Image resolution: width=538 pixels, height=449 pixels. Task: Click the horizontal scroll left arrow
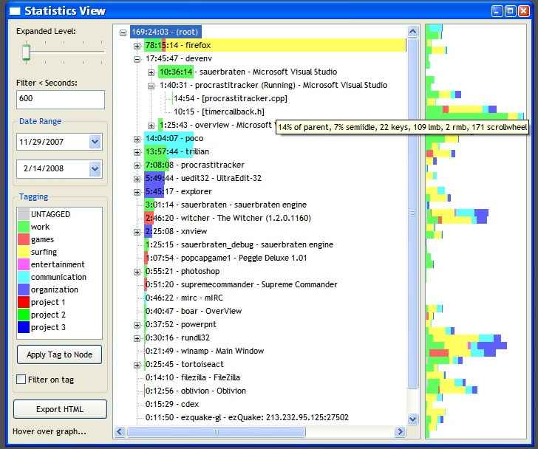click(x=120, y=431)
